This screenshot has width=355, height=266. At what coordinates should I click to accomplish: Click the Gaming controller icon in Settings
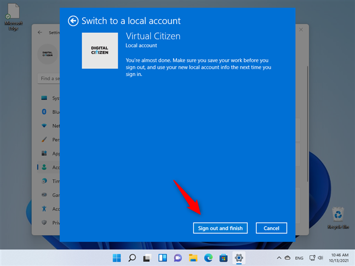[x=44, y=195]
